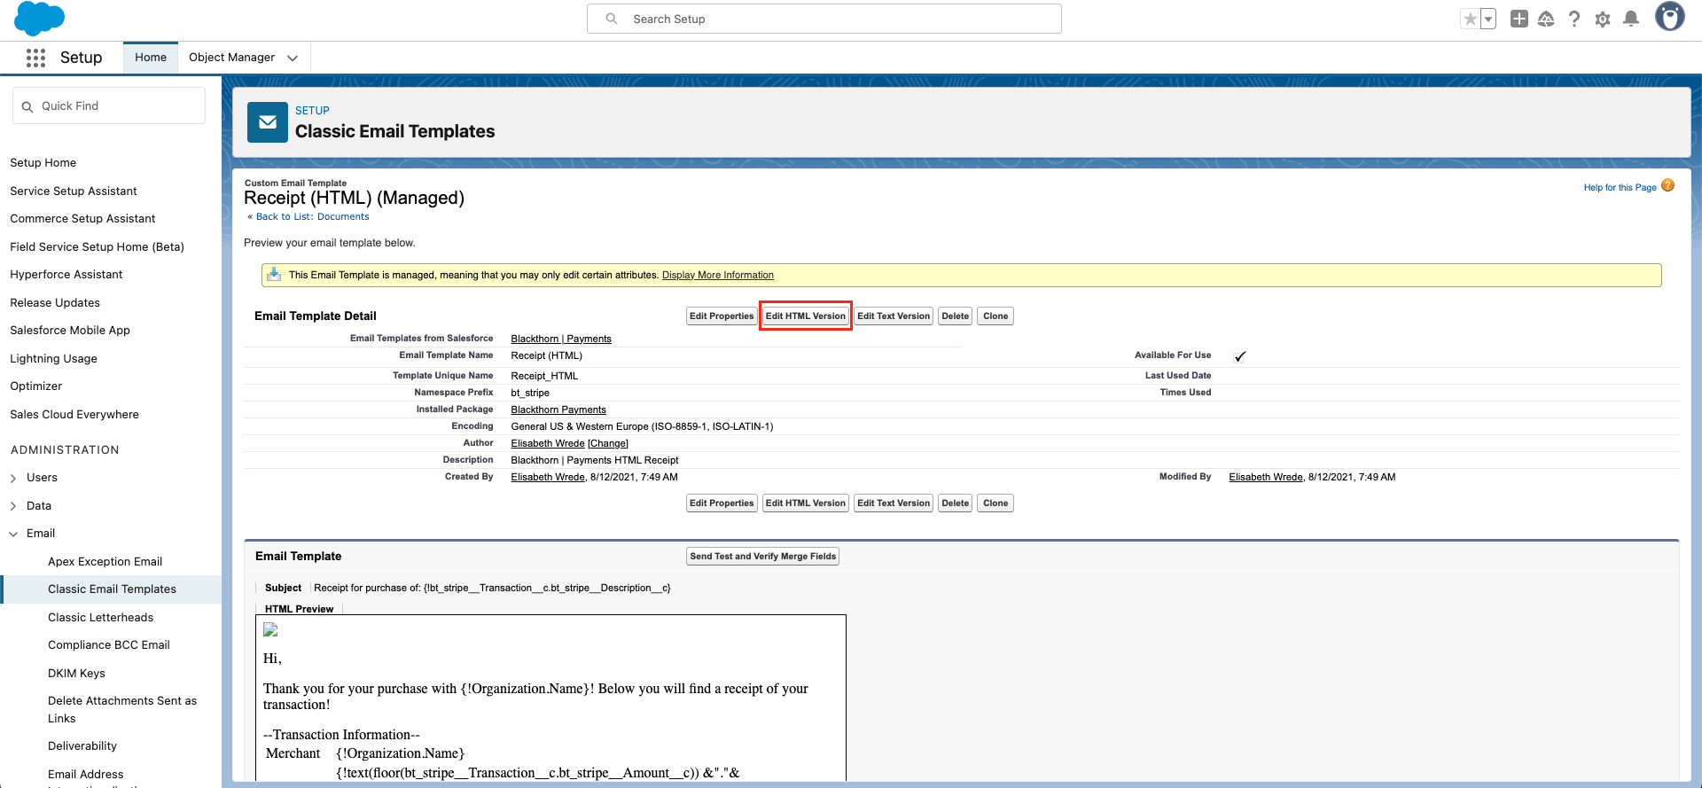The height and width of the screenshot is (788, 1702).
Task: Click the Elisabeth Wrede author link
Action: coord(548,444)
